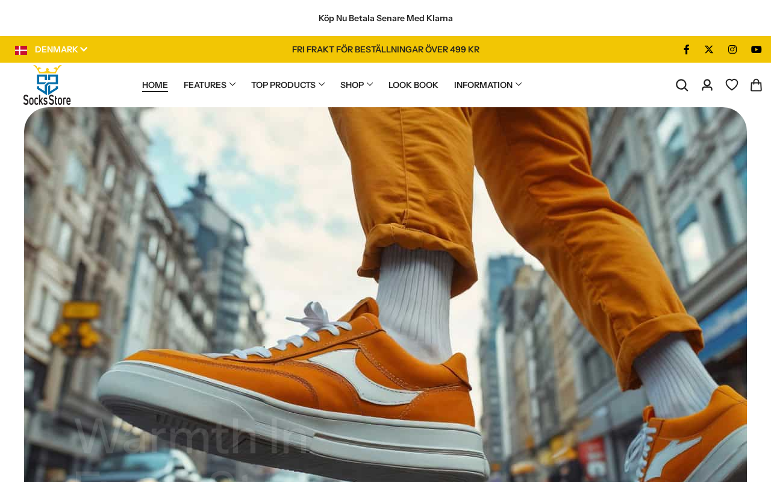Open the X (Twitter) social link
The image size is (771, 482).
coord(709,49)
